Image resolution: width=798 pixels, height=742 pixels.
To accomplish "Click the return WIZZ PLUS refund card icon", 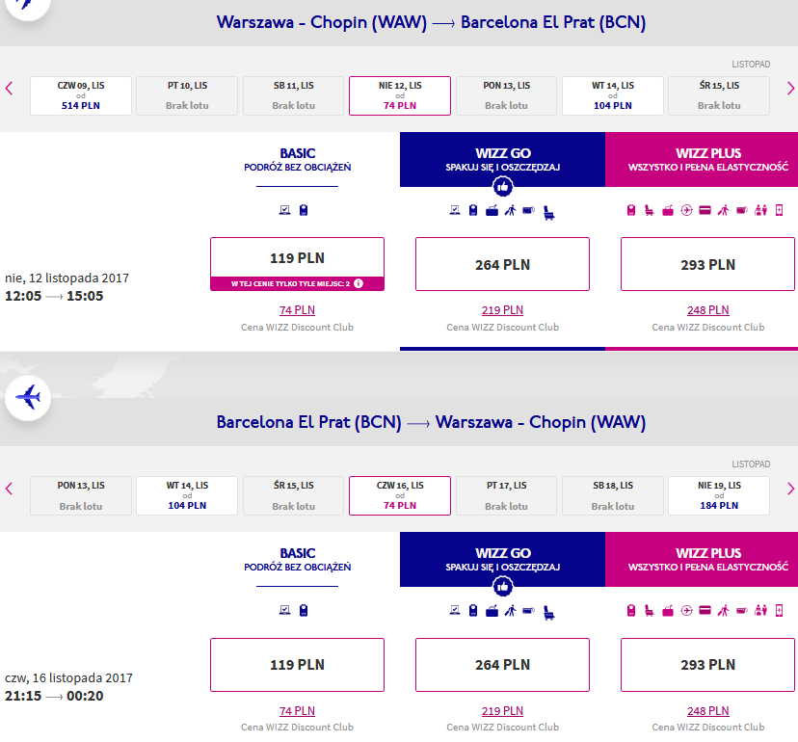I will (705, 610).
